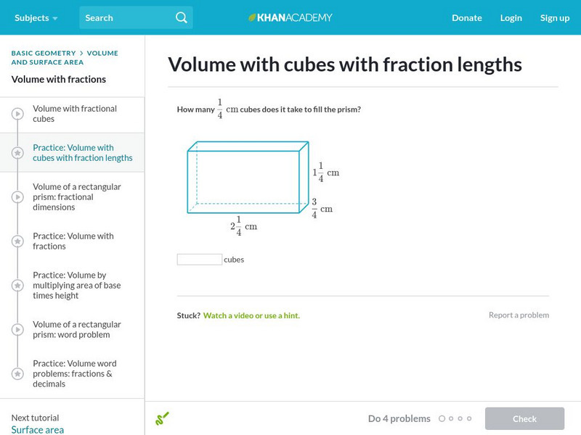This screenshot has height=435, width=581.
Task: Open the Login page
Action: 511,17
